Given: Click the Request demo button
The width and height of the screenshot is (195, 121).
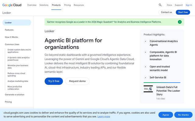Looking at the screenshot, I should (x=77, y=81).
